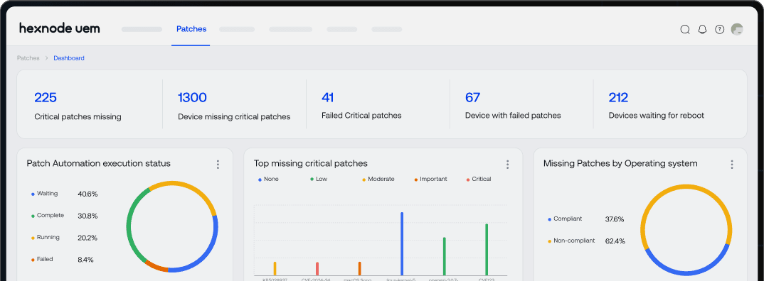This screenshot has height=281, width=764.
Task: Click the '62.4%' Non-compliant value
Action: 615,241
